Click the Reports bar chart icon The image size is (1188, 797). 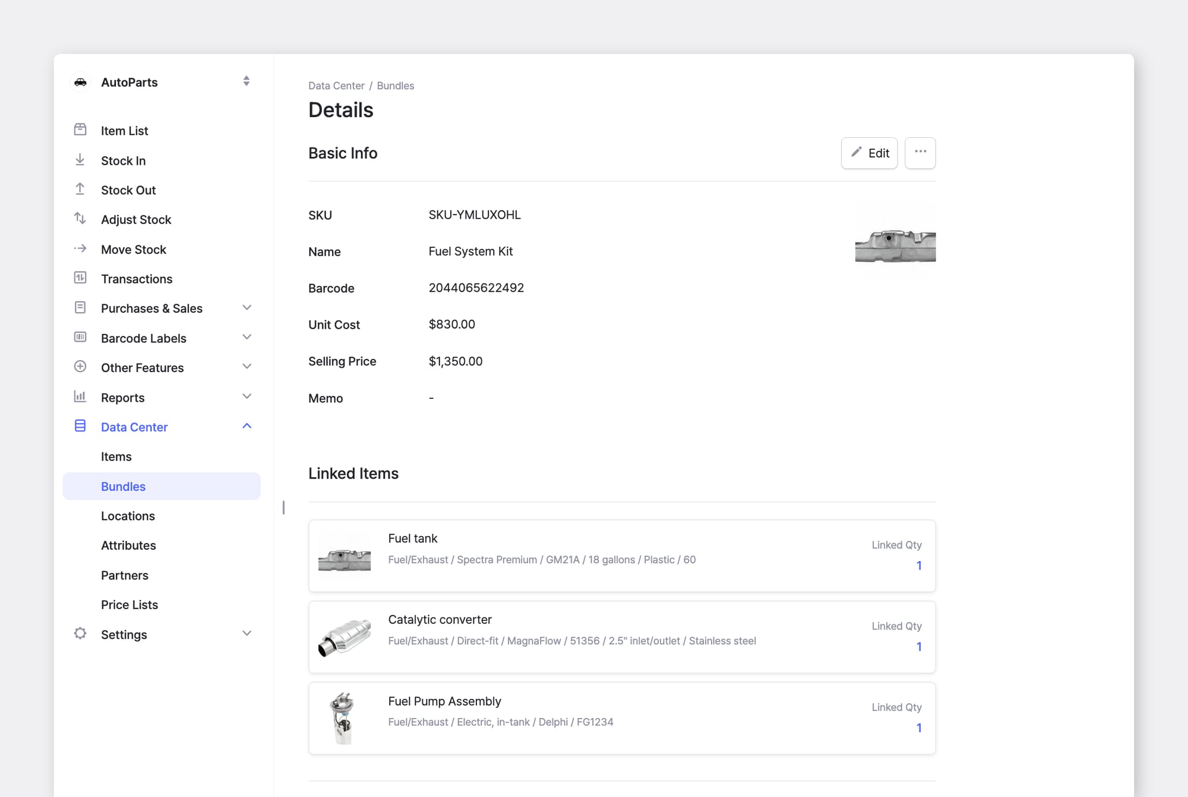coord(80,396)
